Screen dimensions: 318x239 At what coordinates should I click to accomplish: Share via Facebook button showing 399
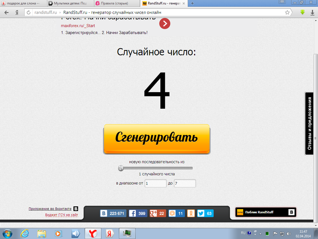tap(138, 213)
